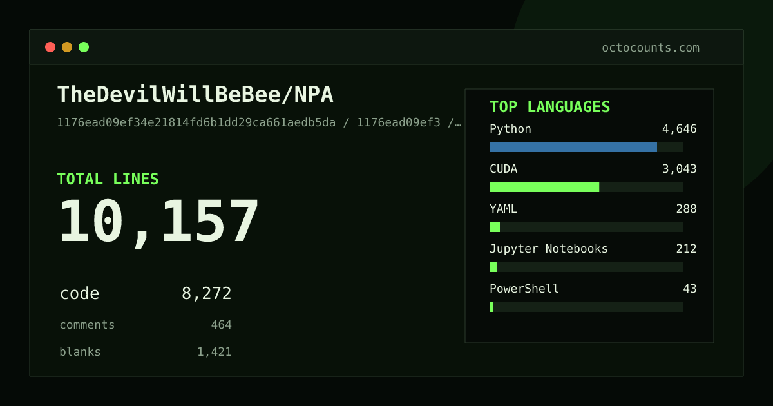
Task: Click the comments label
Action: (x=87, y=325)
